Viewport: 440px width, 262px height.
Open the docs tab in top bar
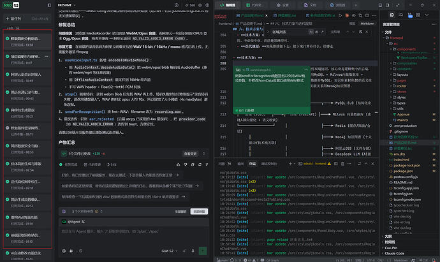click(310, 5)
